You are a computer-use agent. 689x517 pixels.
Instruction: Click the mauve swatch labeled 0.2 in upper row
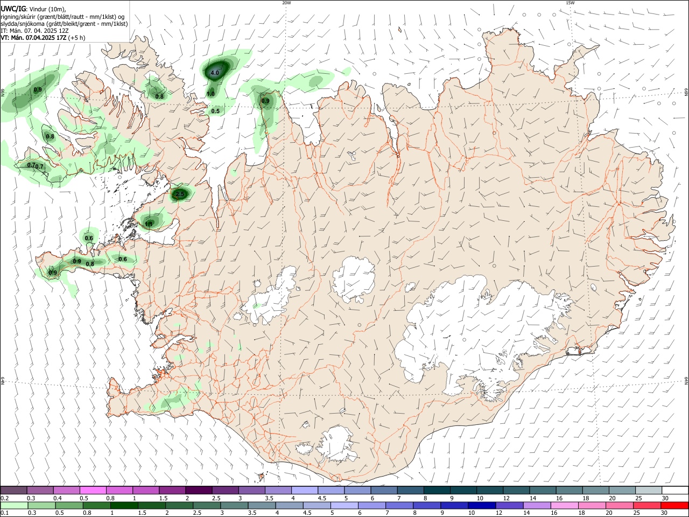(x=14, y=490)
